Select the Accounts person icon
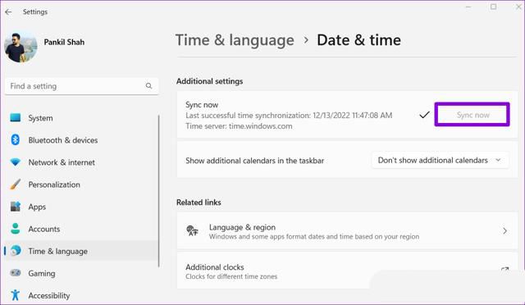Screen dimensions: 525x305 pyautogui.click(x=16, y=229)
